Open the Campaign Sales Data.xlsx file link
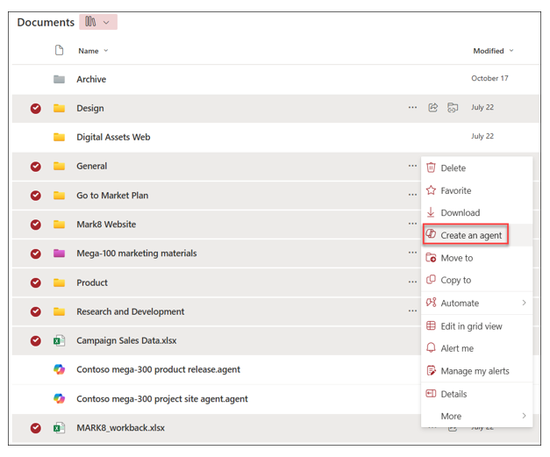Viewport: 550px width, 457px height. [x=126, y=340]
